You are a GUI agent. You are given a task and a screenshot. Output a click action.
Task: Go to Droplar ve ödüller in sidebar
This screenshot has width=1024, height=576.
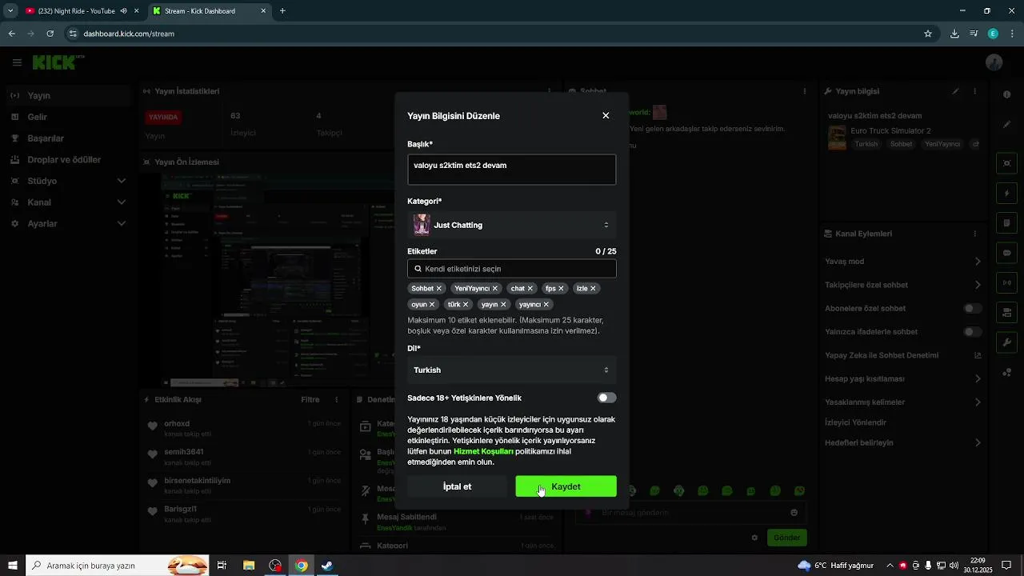click(67, 160)
